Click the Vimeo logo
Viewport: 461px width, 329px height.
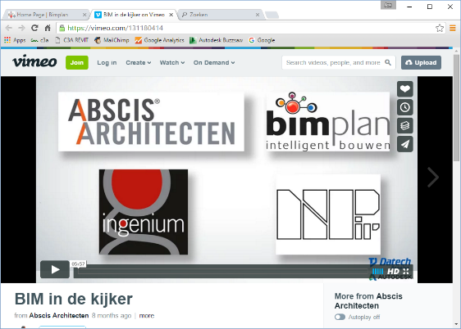[x=34, y=61]
